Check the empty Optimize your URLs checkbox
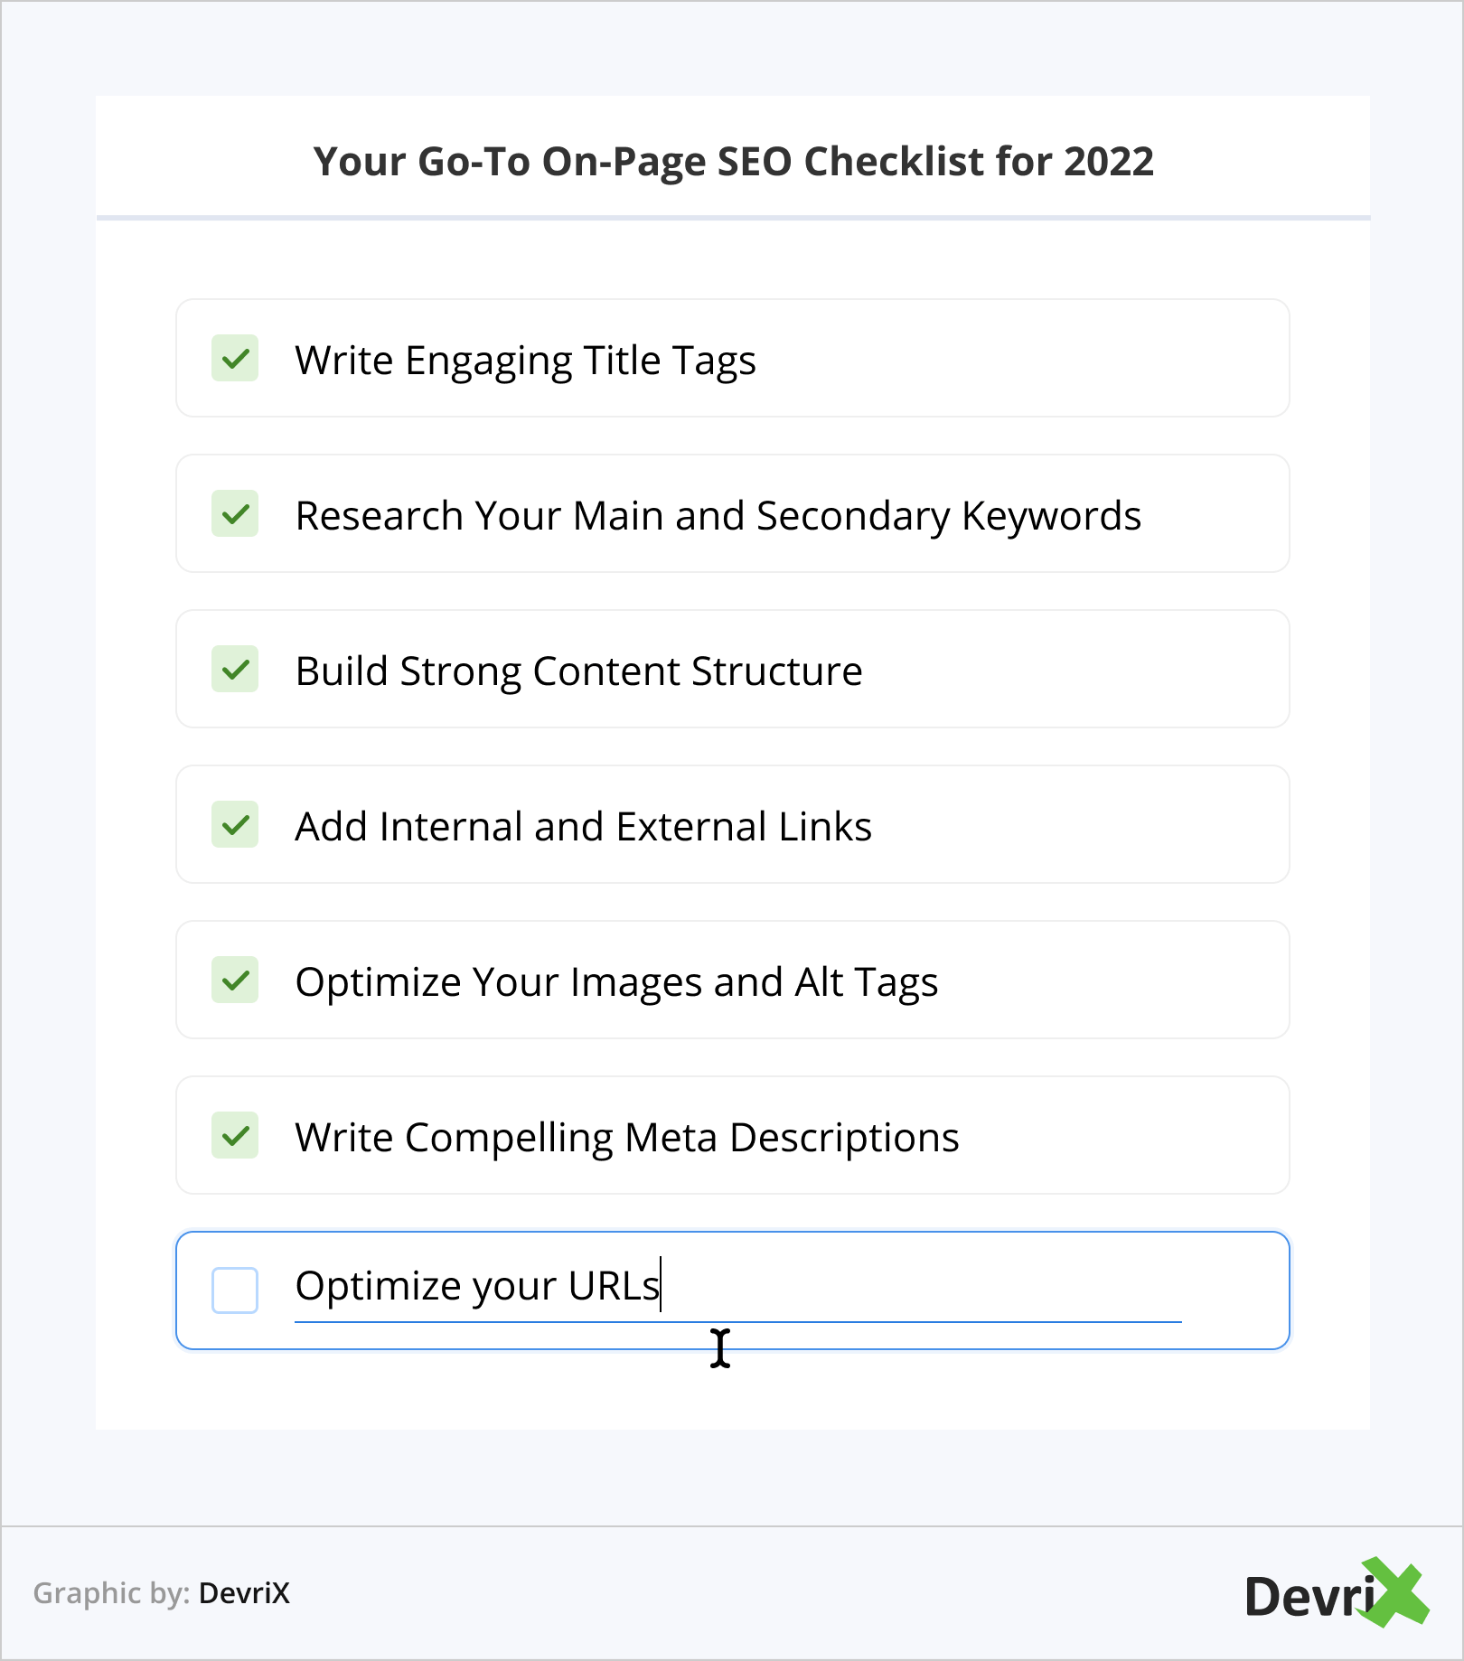 click(x=235, y=1290)
